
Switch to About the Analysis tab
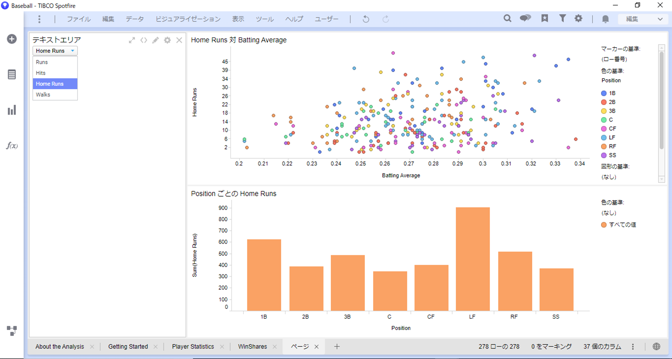tap(60, 347)
